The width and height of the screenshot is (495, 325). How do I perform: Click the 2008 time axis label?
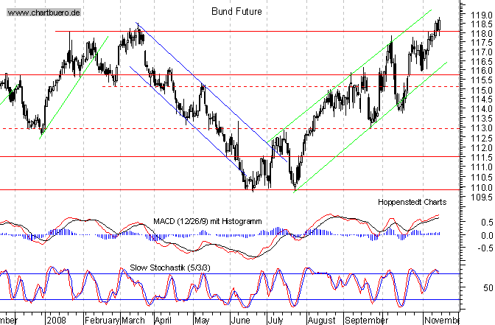coord(56,321)
